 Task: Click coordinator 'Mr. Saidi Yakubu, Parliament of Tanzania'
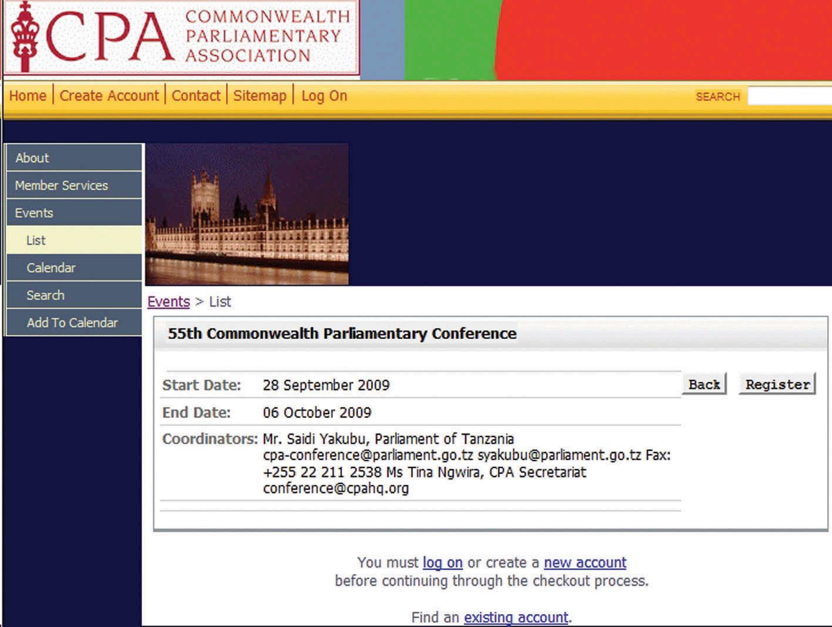(x=388, y=439)
